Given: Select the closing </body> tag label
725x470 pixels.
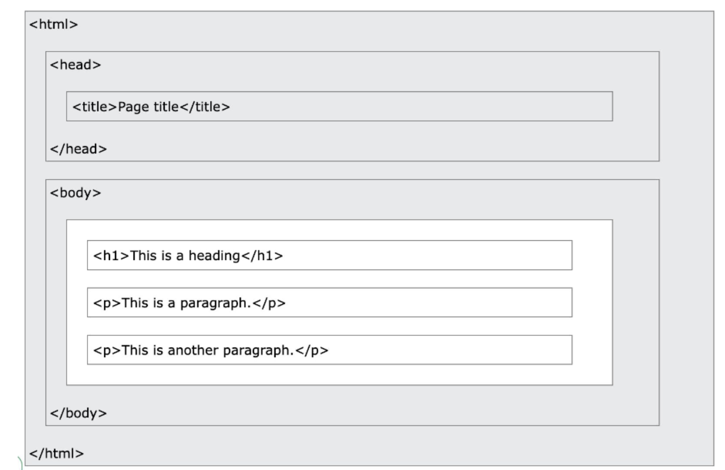Looking at the screenshot, I should [x=78, y=413].
